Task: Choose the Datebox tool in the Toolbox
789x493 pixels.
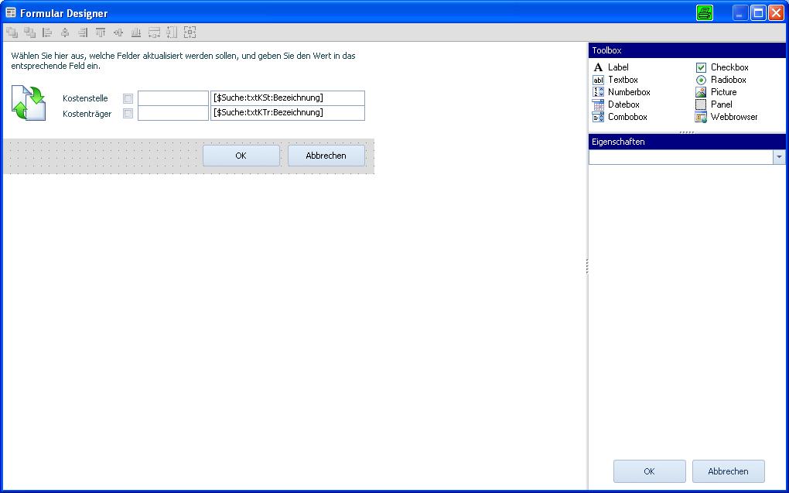Action: click(x=616, y=104)
